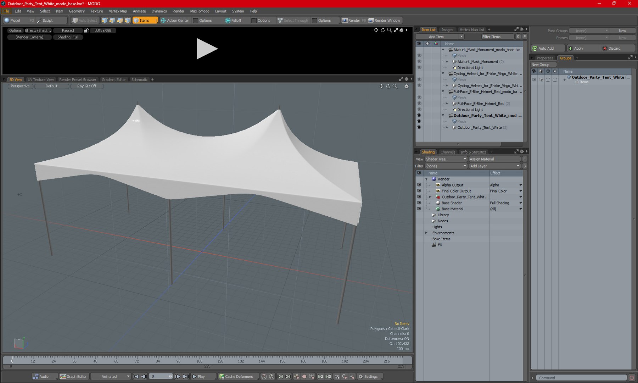Open 3D viewport gear settings
This screenshot has width=638, height=383.
tap(407, 86)
